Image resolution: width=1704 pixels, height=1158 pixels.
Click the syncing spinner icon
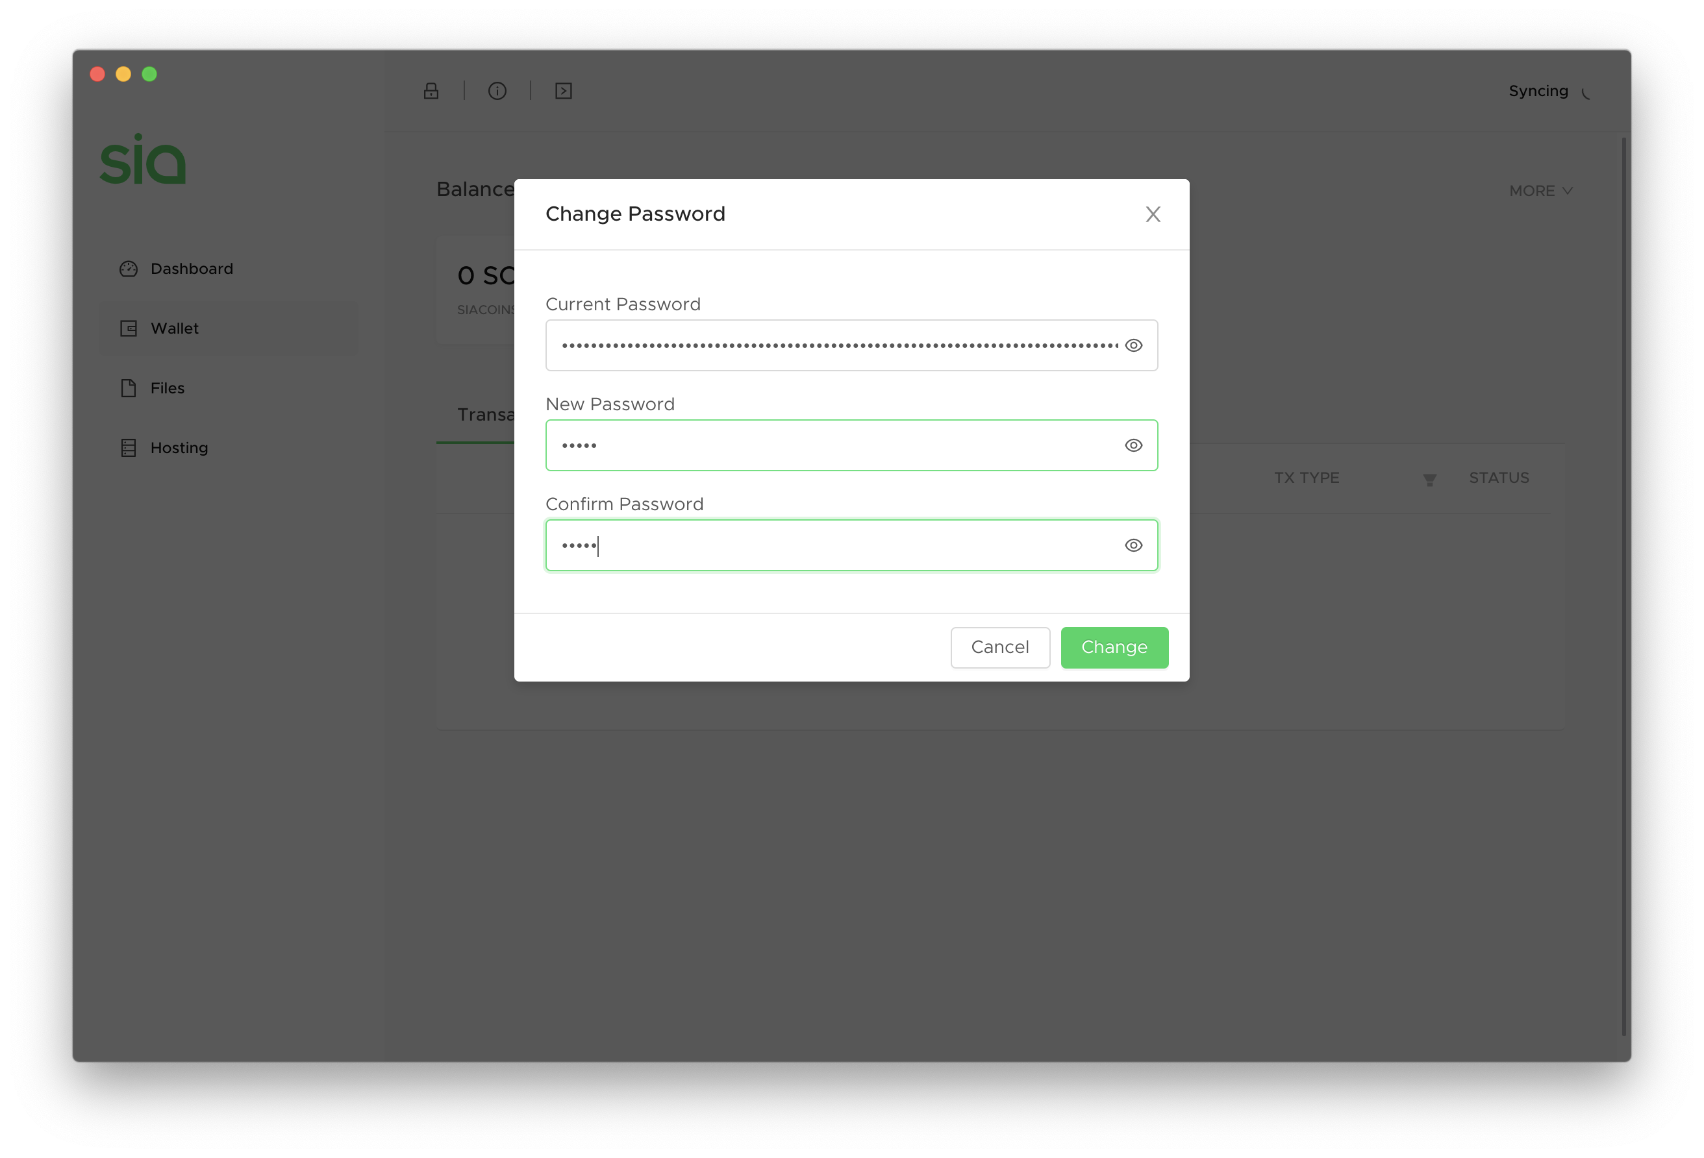pos(1586,93)
